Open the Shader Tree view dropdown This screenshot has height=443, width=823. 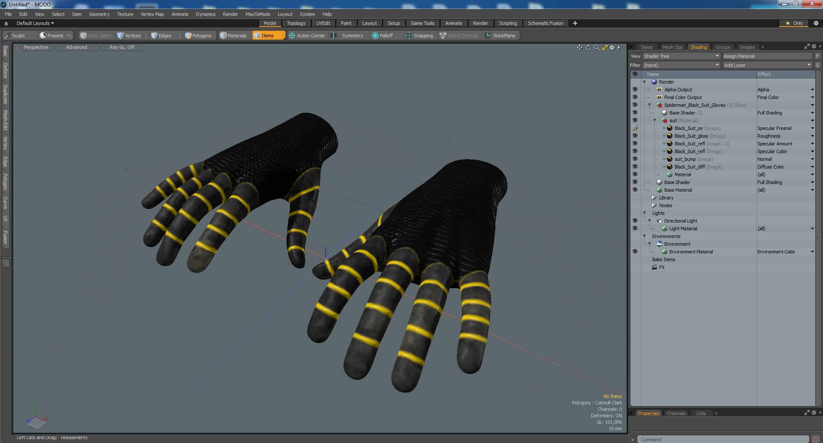point(681,56)
